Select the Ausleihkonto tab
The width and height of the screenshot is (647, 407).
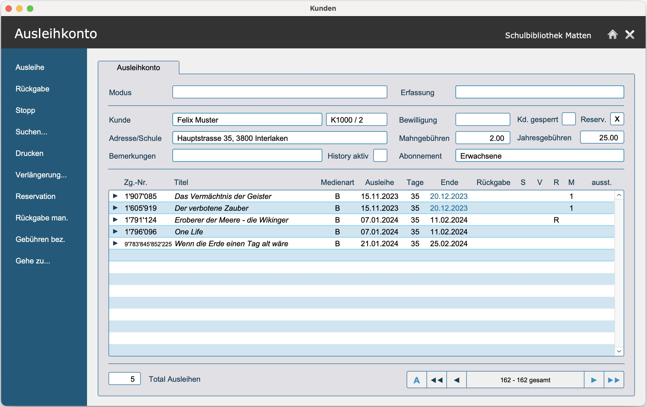point(138,67)
